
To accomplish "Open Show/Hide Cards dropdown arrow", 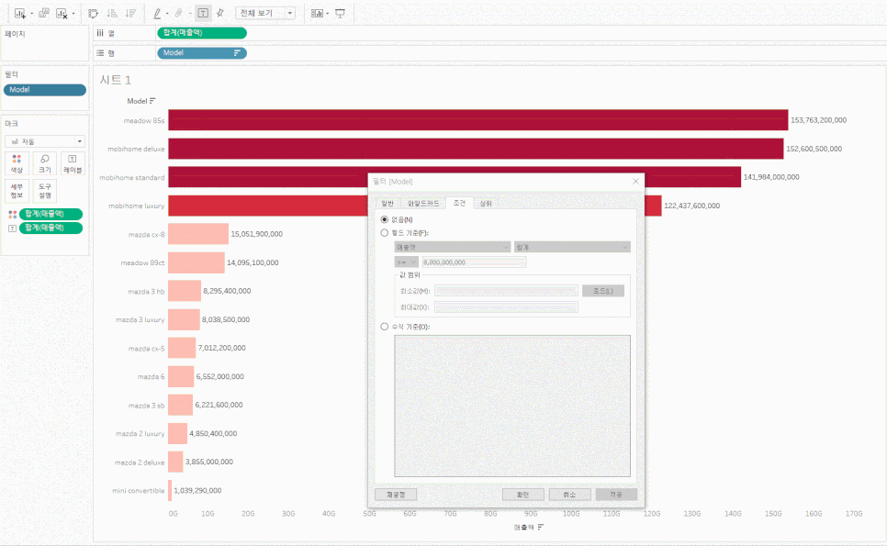I will [328, 14].
